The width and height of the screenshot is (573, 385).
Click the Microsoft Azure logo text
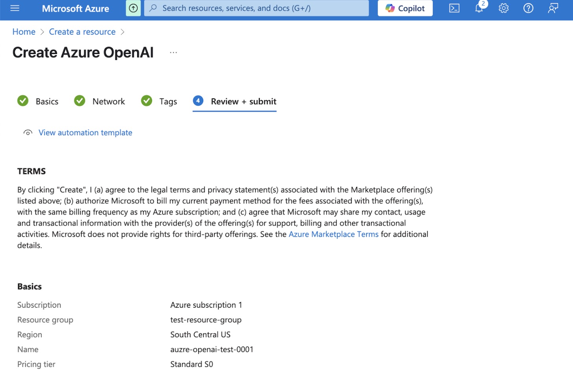coord(75,9)
